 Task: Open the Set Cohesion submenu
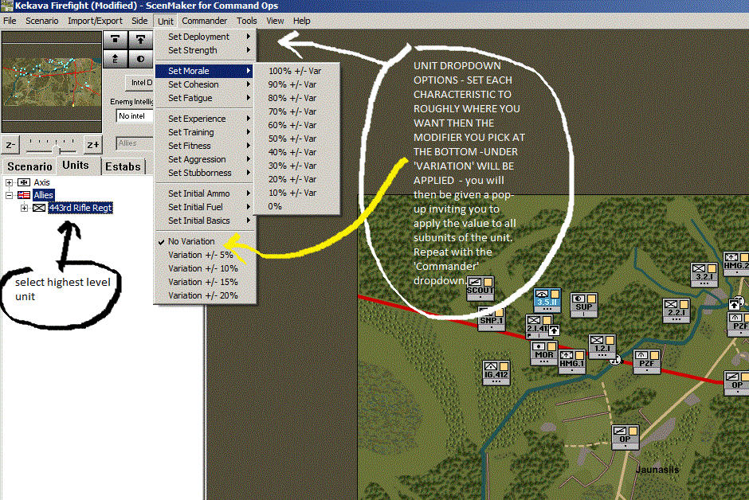click(206, 84)
